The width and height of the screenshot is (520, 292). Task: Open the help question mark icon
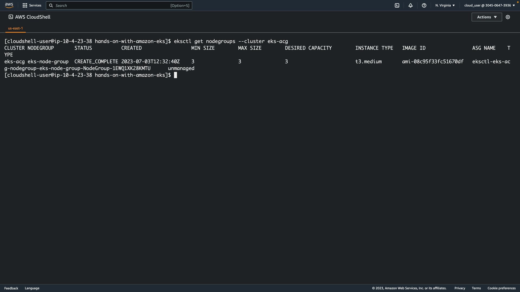[424, 5]
